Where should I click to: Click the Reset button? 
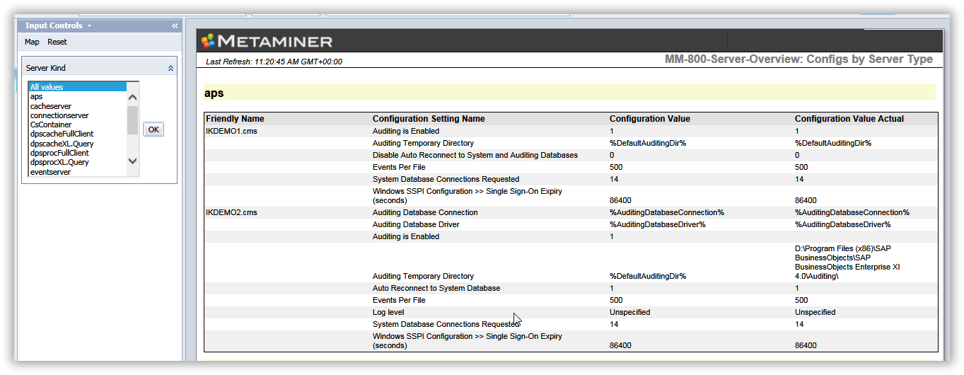coord(57,42)
